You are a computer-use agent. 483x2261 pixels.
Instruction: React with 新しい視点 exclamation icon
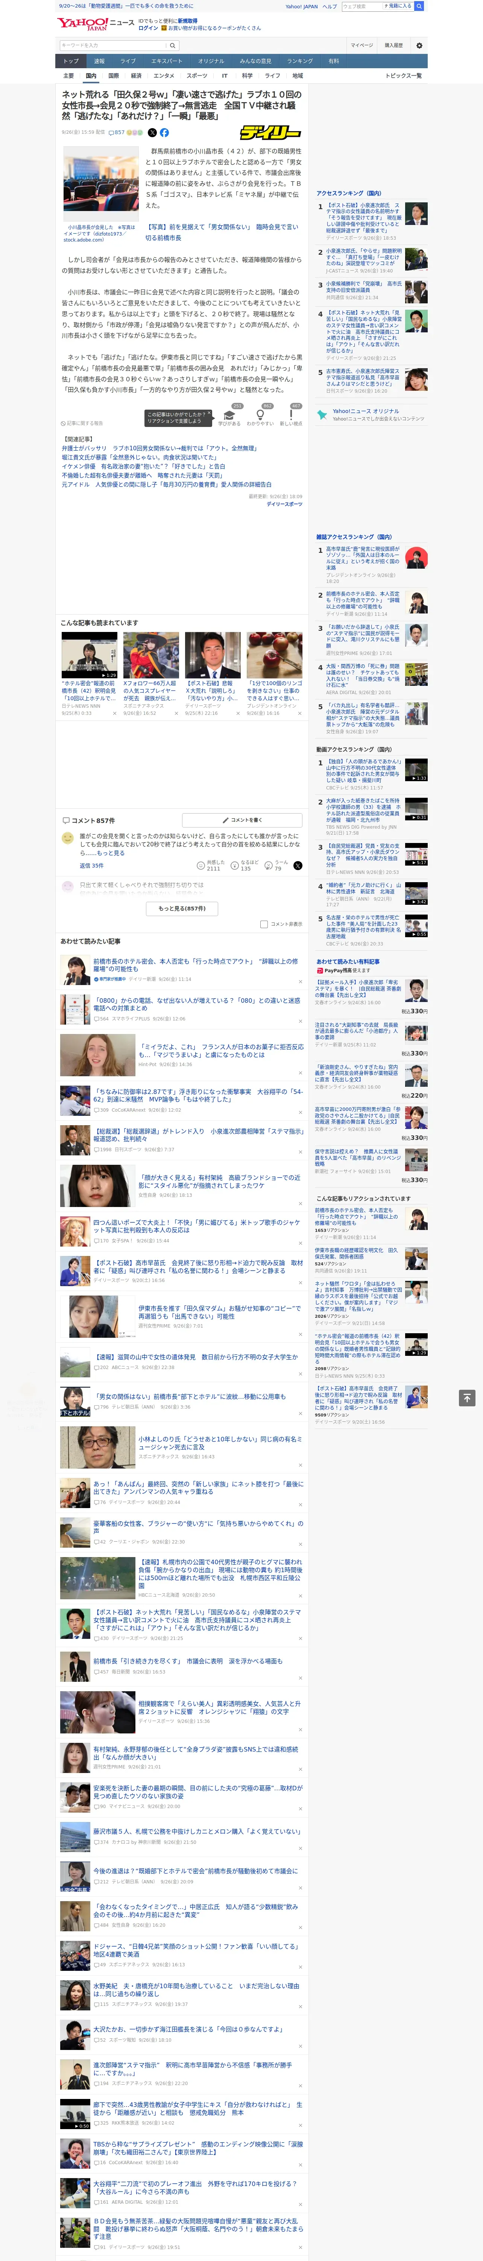[291, 415]
